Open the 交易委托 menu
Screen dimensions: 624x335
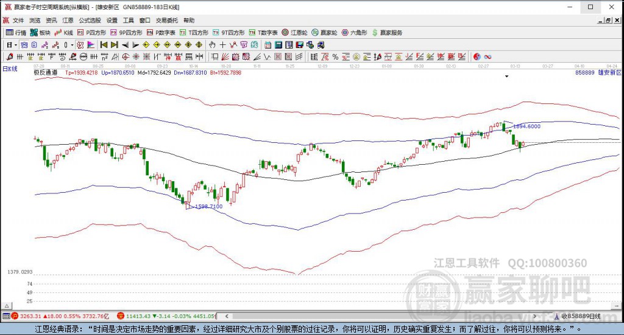167,20
